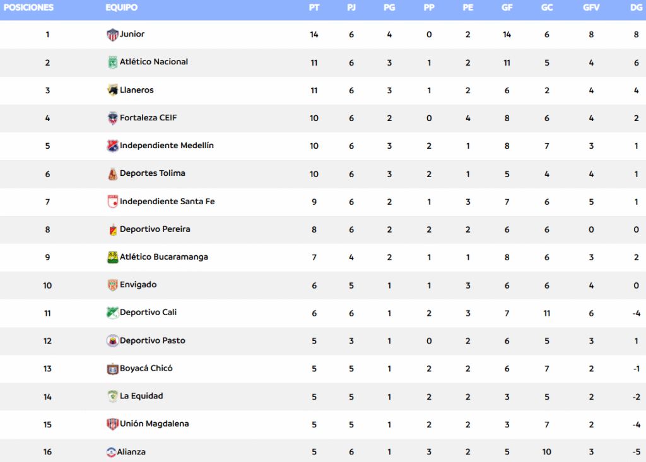
Task: Click the Boyacá Chicó team name
Action: (x=146, y=368)
